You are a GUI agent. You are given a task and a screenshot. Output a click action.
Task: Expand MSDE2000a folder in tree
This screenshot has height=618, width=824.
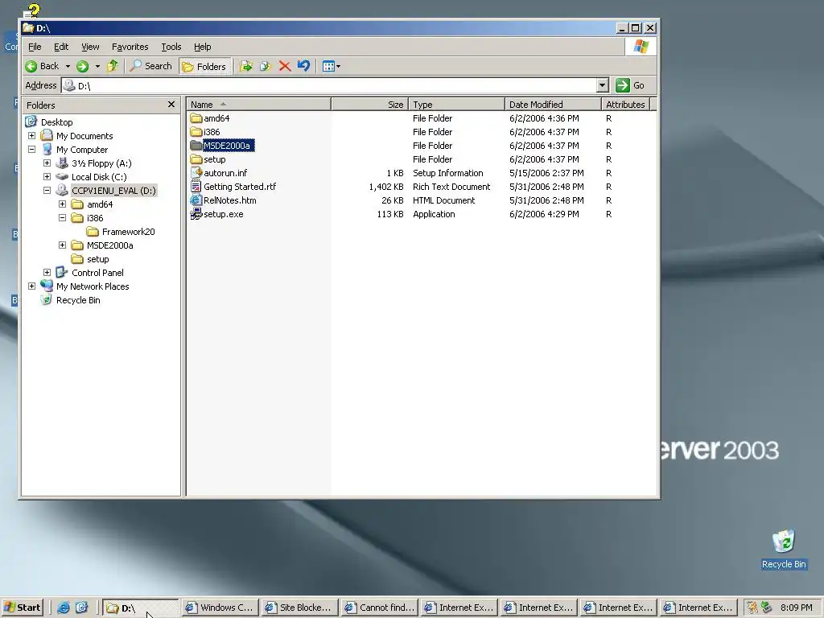click(x=62, y=245)
